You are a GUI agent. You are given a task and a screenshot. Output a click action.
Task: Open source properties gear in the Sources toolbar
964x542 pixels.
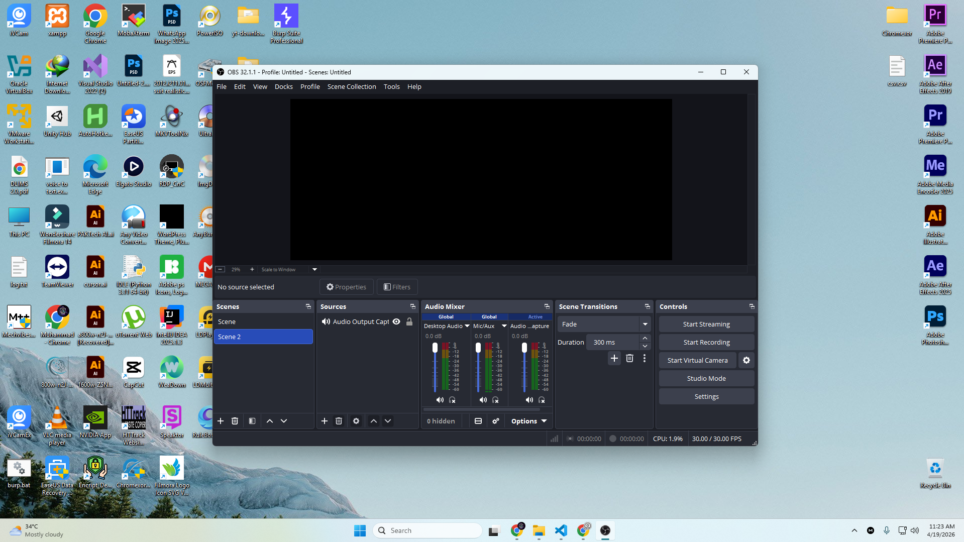(x=356, y=421)
